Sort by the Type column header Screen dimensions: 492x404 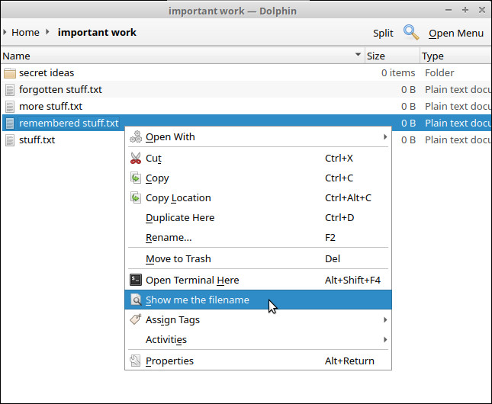(x=455, y=56)
